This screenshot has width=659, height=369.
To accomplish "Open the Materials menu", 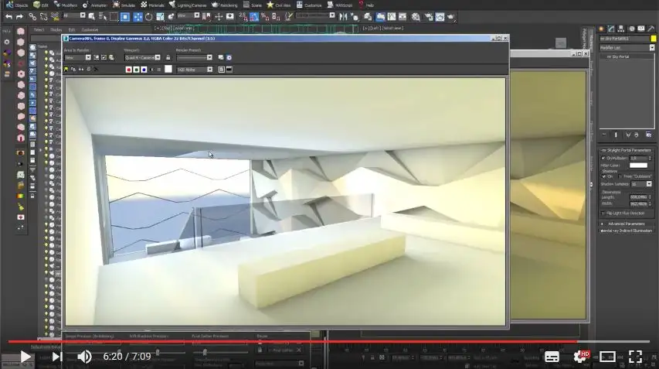I will coord(152,5).
